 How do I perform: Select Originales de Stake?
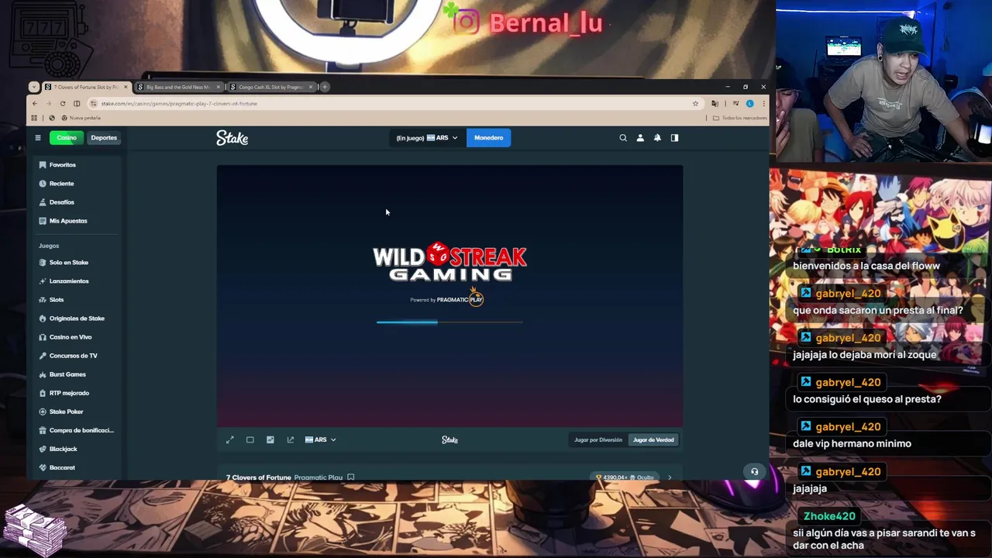(x=77, y=319)
